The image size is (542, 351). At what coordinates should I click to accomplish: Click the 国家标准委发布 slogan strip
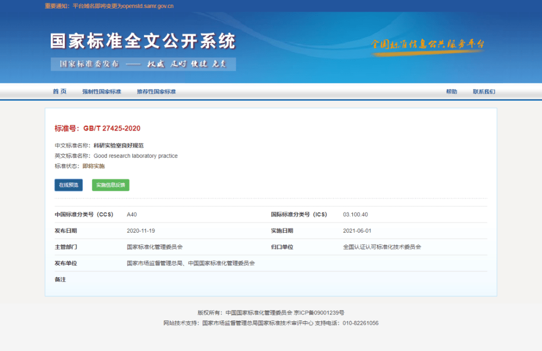point(143,64)
